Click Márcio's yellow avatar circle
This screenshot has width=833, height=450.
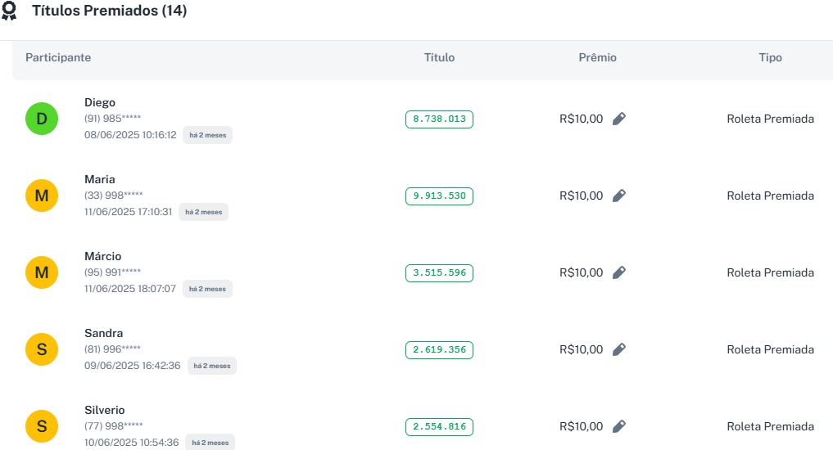42,272
